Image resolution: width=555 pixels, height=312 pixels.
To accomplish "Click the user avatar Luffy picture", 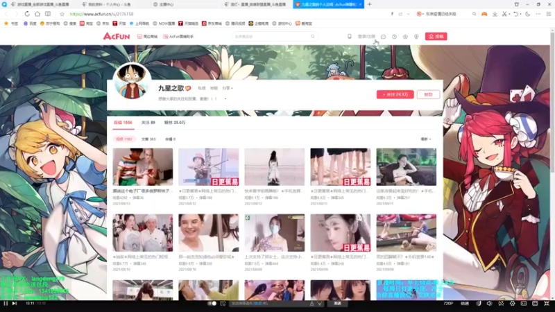I will point(132,80).
